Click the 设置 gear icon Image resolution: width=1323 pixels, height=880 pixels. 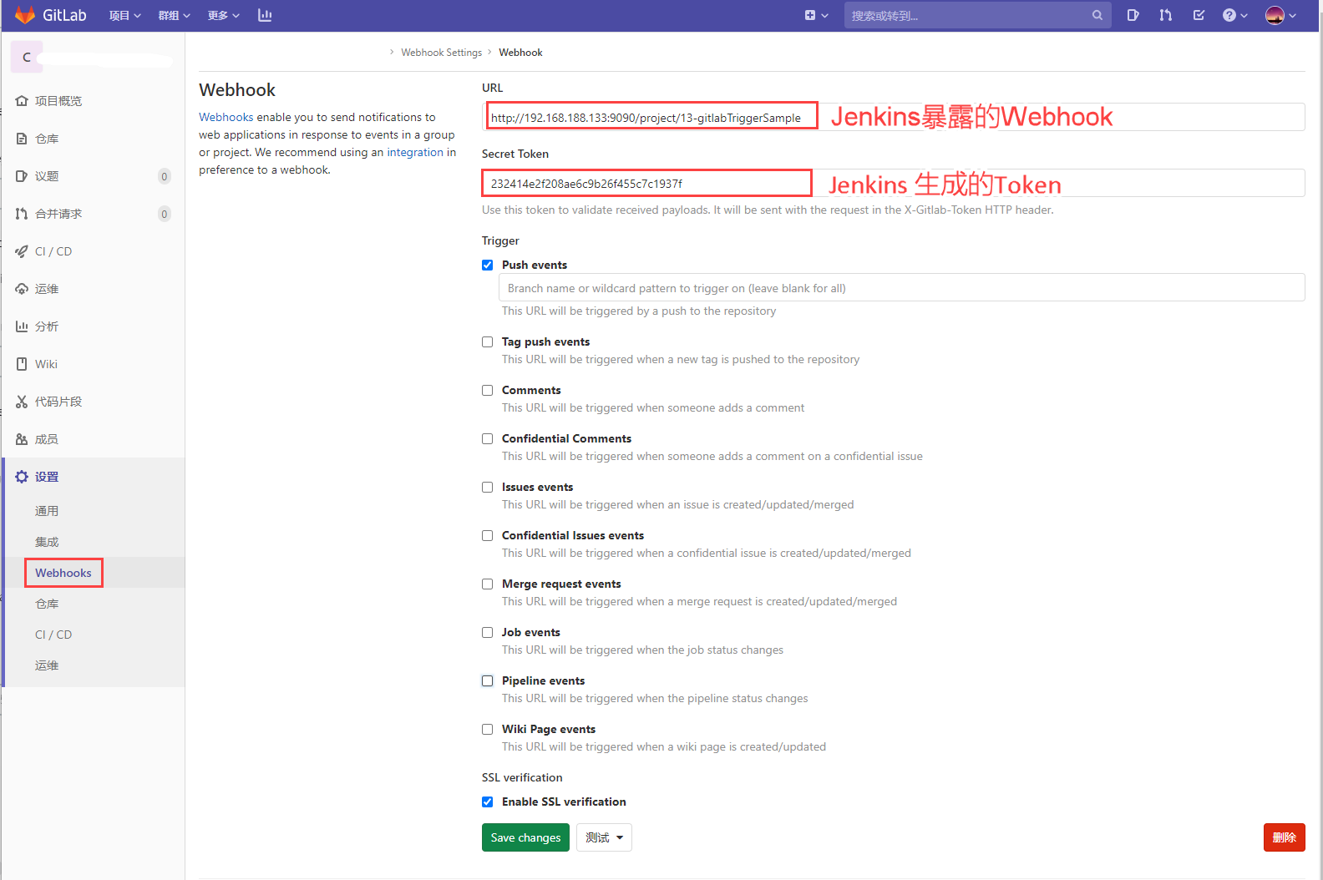click(x=22, y=477)
